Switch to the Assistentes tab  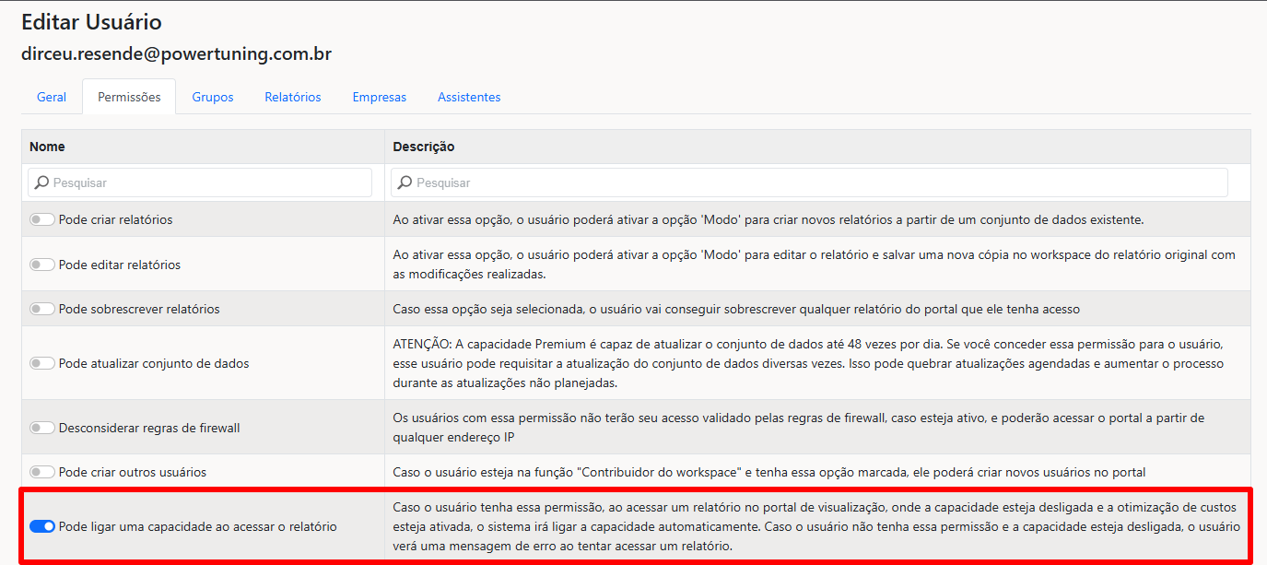coord(469,97)
